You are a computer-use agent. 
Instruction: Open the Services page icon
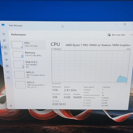[x=8, y=78]
